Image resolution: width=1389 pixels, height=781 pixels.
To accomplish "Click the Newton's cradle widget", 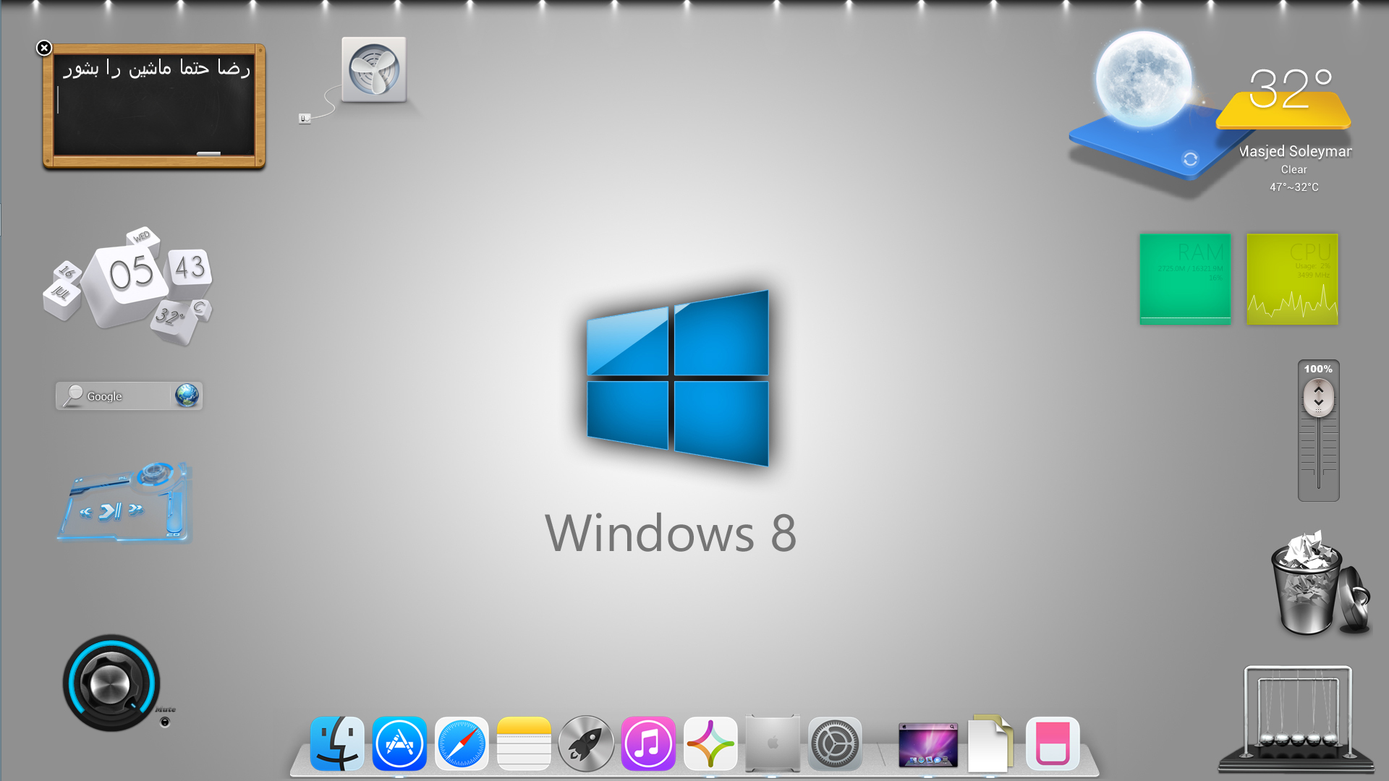I will tap(1297, 718).
